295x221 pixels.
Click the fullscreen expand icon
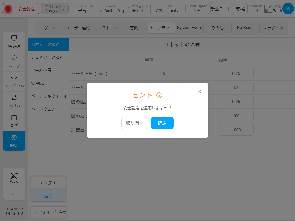point(268,9)
